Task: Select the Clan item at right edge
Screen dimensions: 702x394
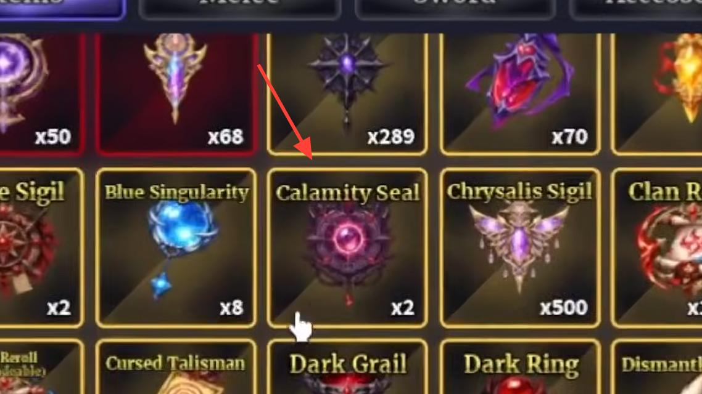Action: tap(657, 248)
